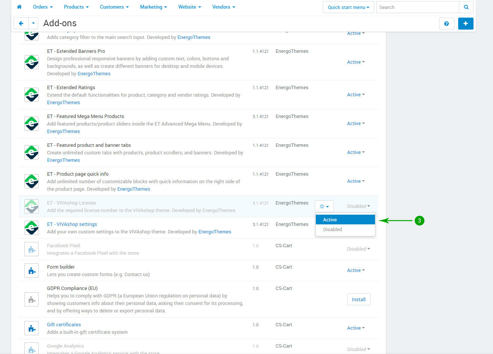Image resolution: width=493 pixels, height=354 pixels.
Task: Open status dropdown for Form builder
Action: click(356, 270)
